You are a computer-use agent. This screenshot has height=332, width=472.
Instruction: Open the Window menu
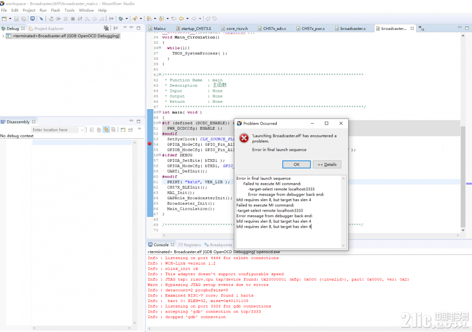click(x=87, y=10)
